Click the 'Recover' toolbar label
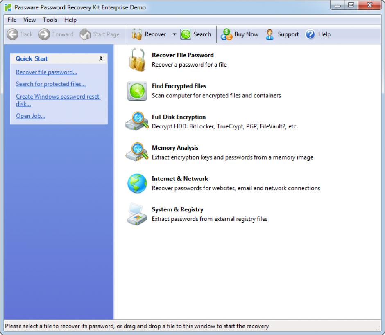 coord(155,34)
